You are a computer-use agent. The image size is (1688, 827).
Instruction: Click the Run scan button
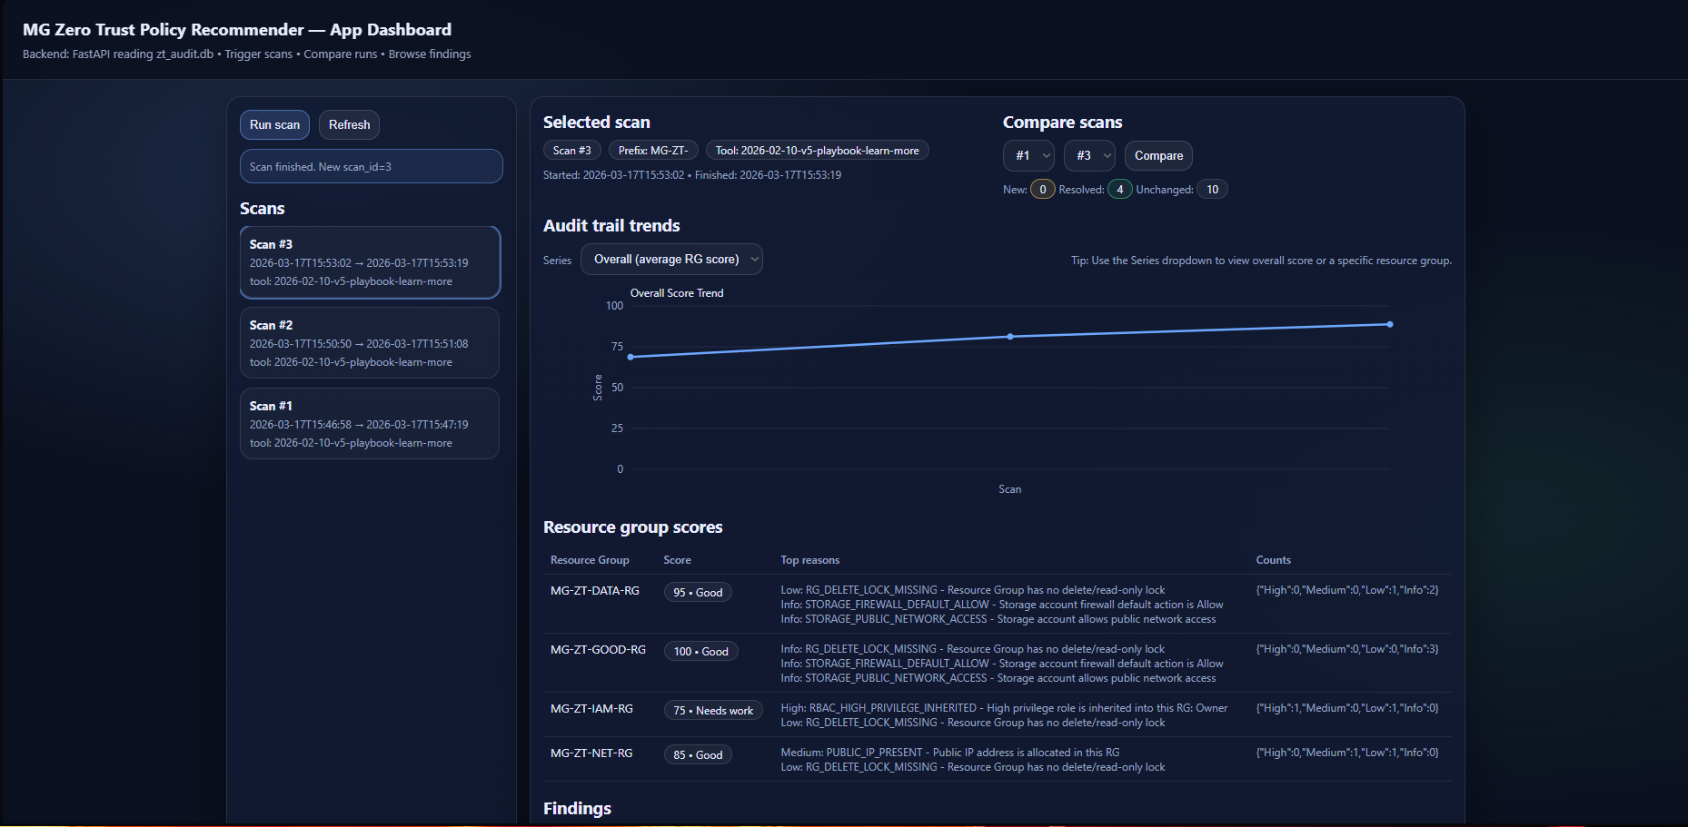[274, 125]
